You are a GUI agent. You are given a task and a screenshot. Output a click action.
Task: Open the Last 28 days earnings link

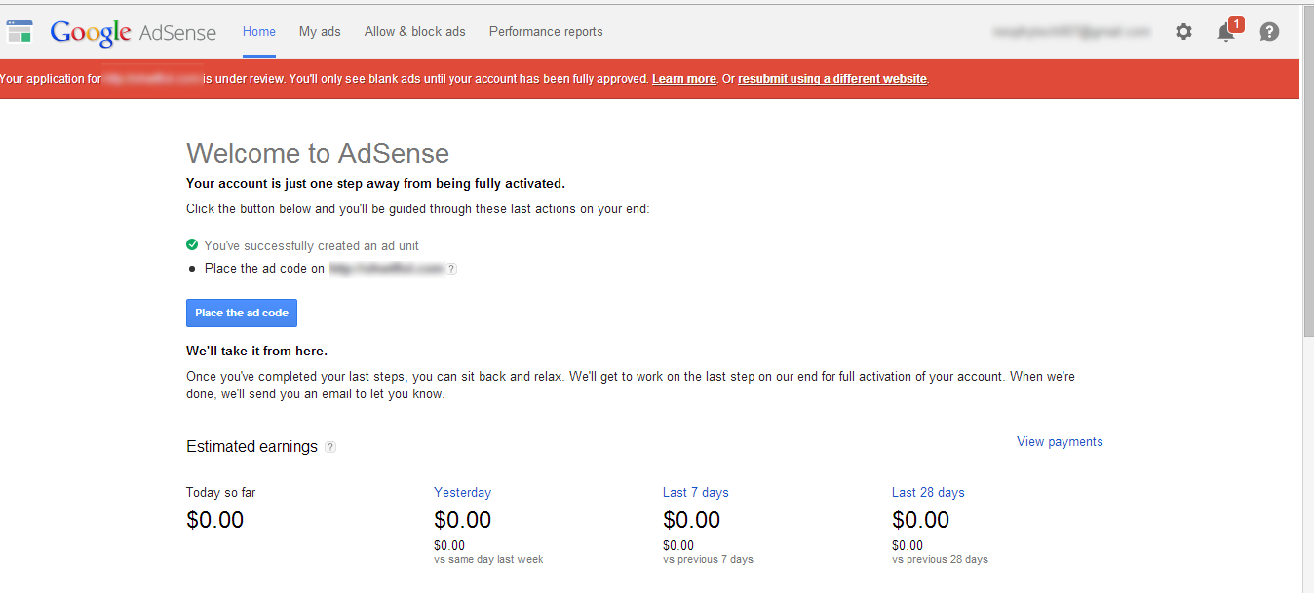[928, 493]
